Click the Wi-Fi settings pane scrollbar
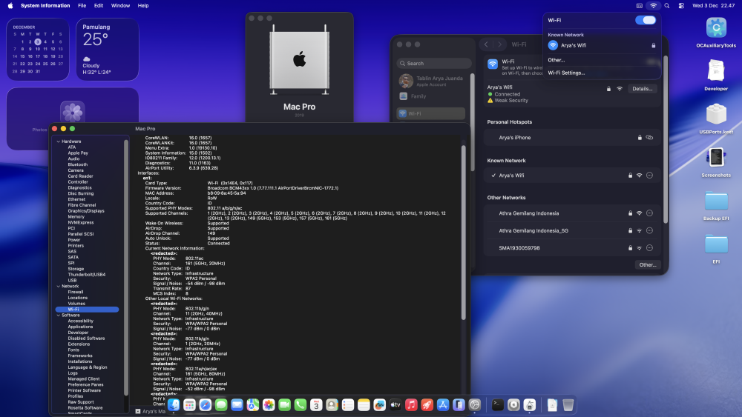 tap(666, 139)
